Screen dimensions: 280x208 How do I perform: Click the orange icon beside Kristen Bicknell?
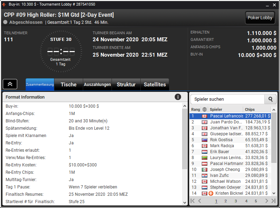pyautogui.click(x=211, y=193)
